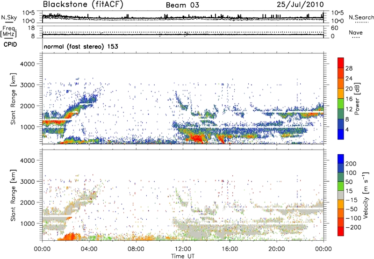Click the 'Time UT' axis label
The height and width of the screenshot is (259, 374).
pos(183,256)
